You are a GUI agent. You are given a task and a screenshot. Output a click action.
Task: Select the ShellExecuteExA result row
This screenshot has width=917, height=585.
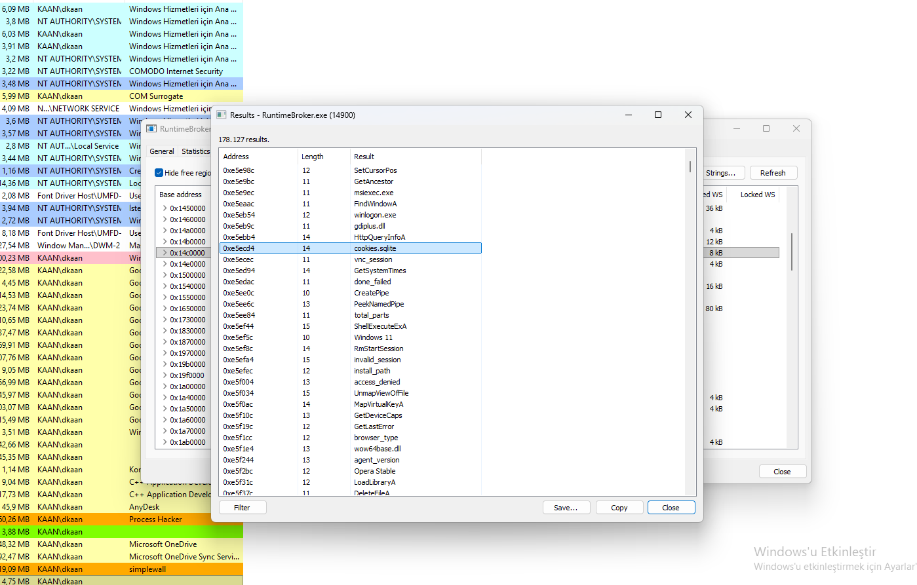pyautogui.click(x=351, y=326)
